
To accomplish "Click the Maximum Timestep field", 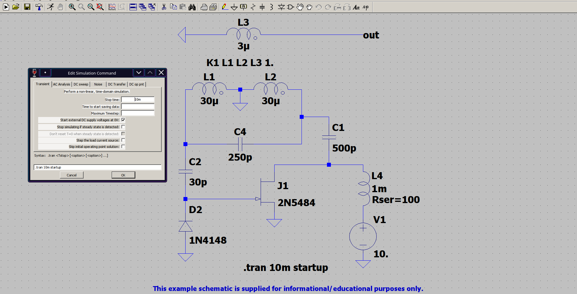I will (138, 113).
